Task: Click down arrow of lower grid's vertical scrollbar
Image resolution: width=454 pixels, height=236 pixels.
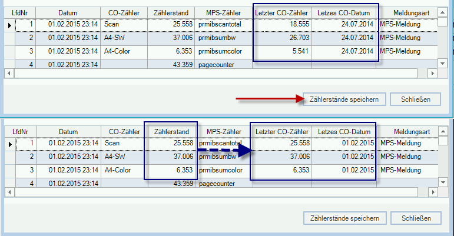Action: [x=443, y=182]
